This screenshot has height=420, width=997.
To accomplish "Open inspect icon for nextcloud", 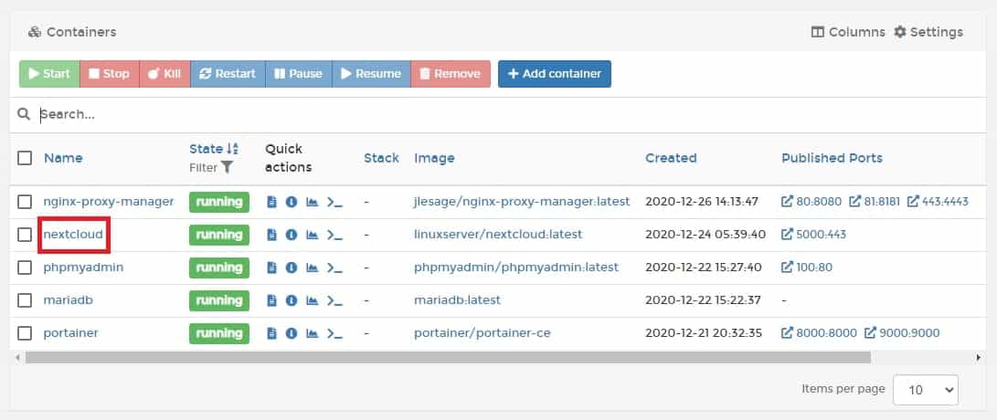I will 292,235.
